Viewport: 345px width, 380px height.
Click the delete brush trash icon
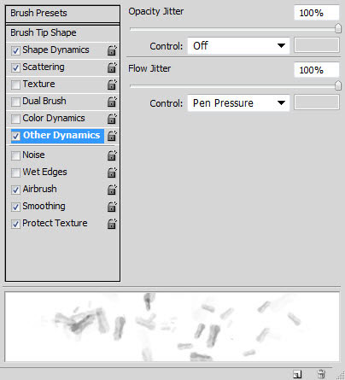(x=322, y=374)
